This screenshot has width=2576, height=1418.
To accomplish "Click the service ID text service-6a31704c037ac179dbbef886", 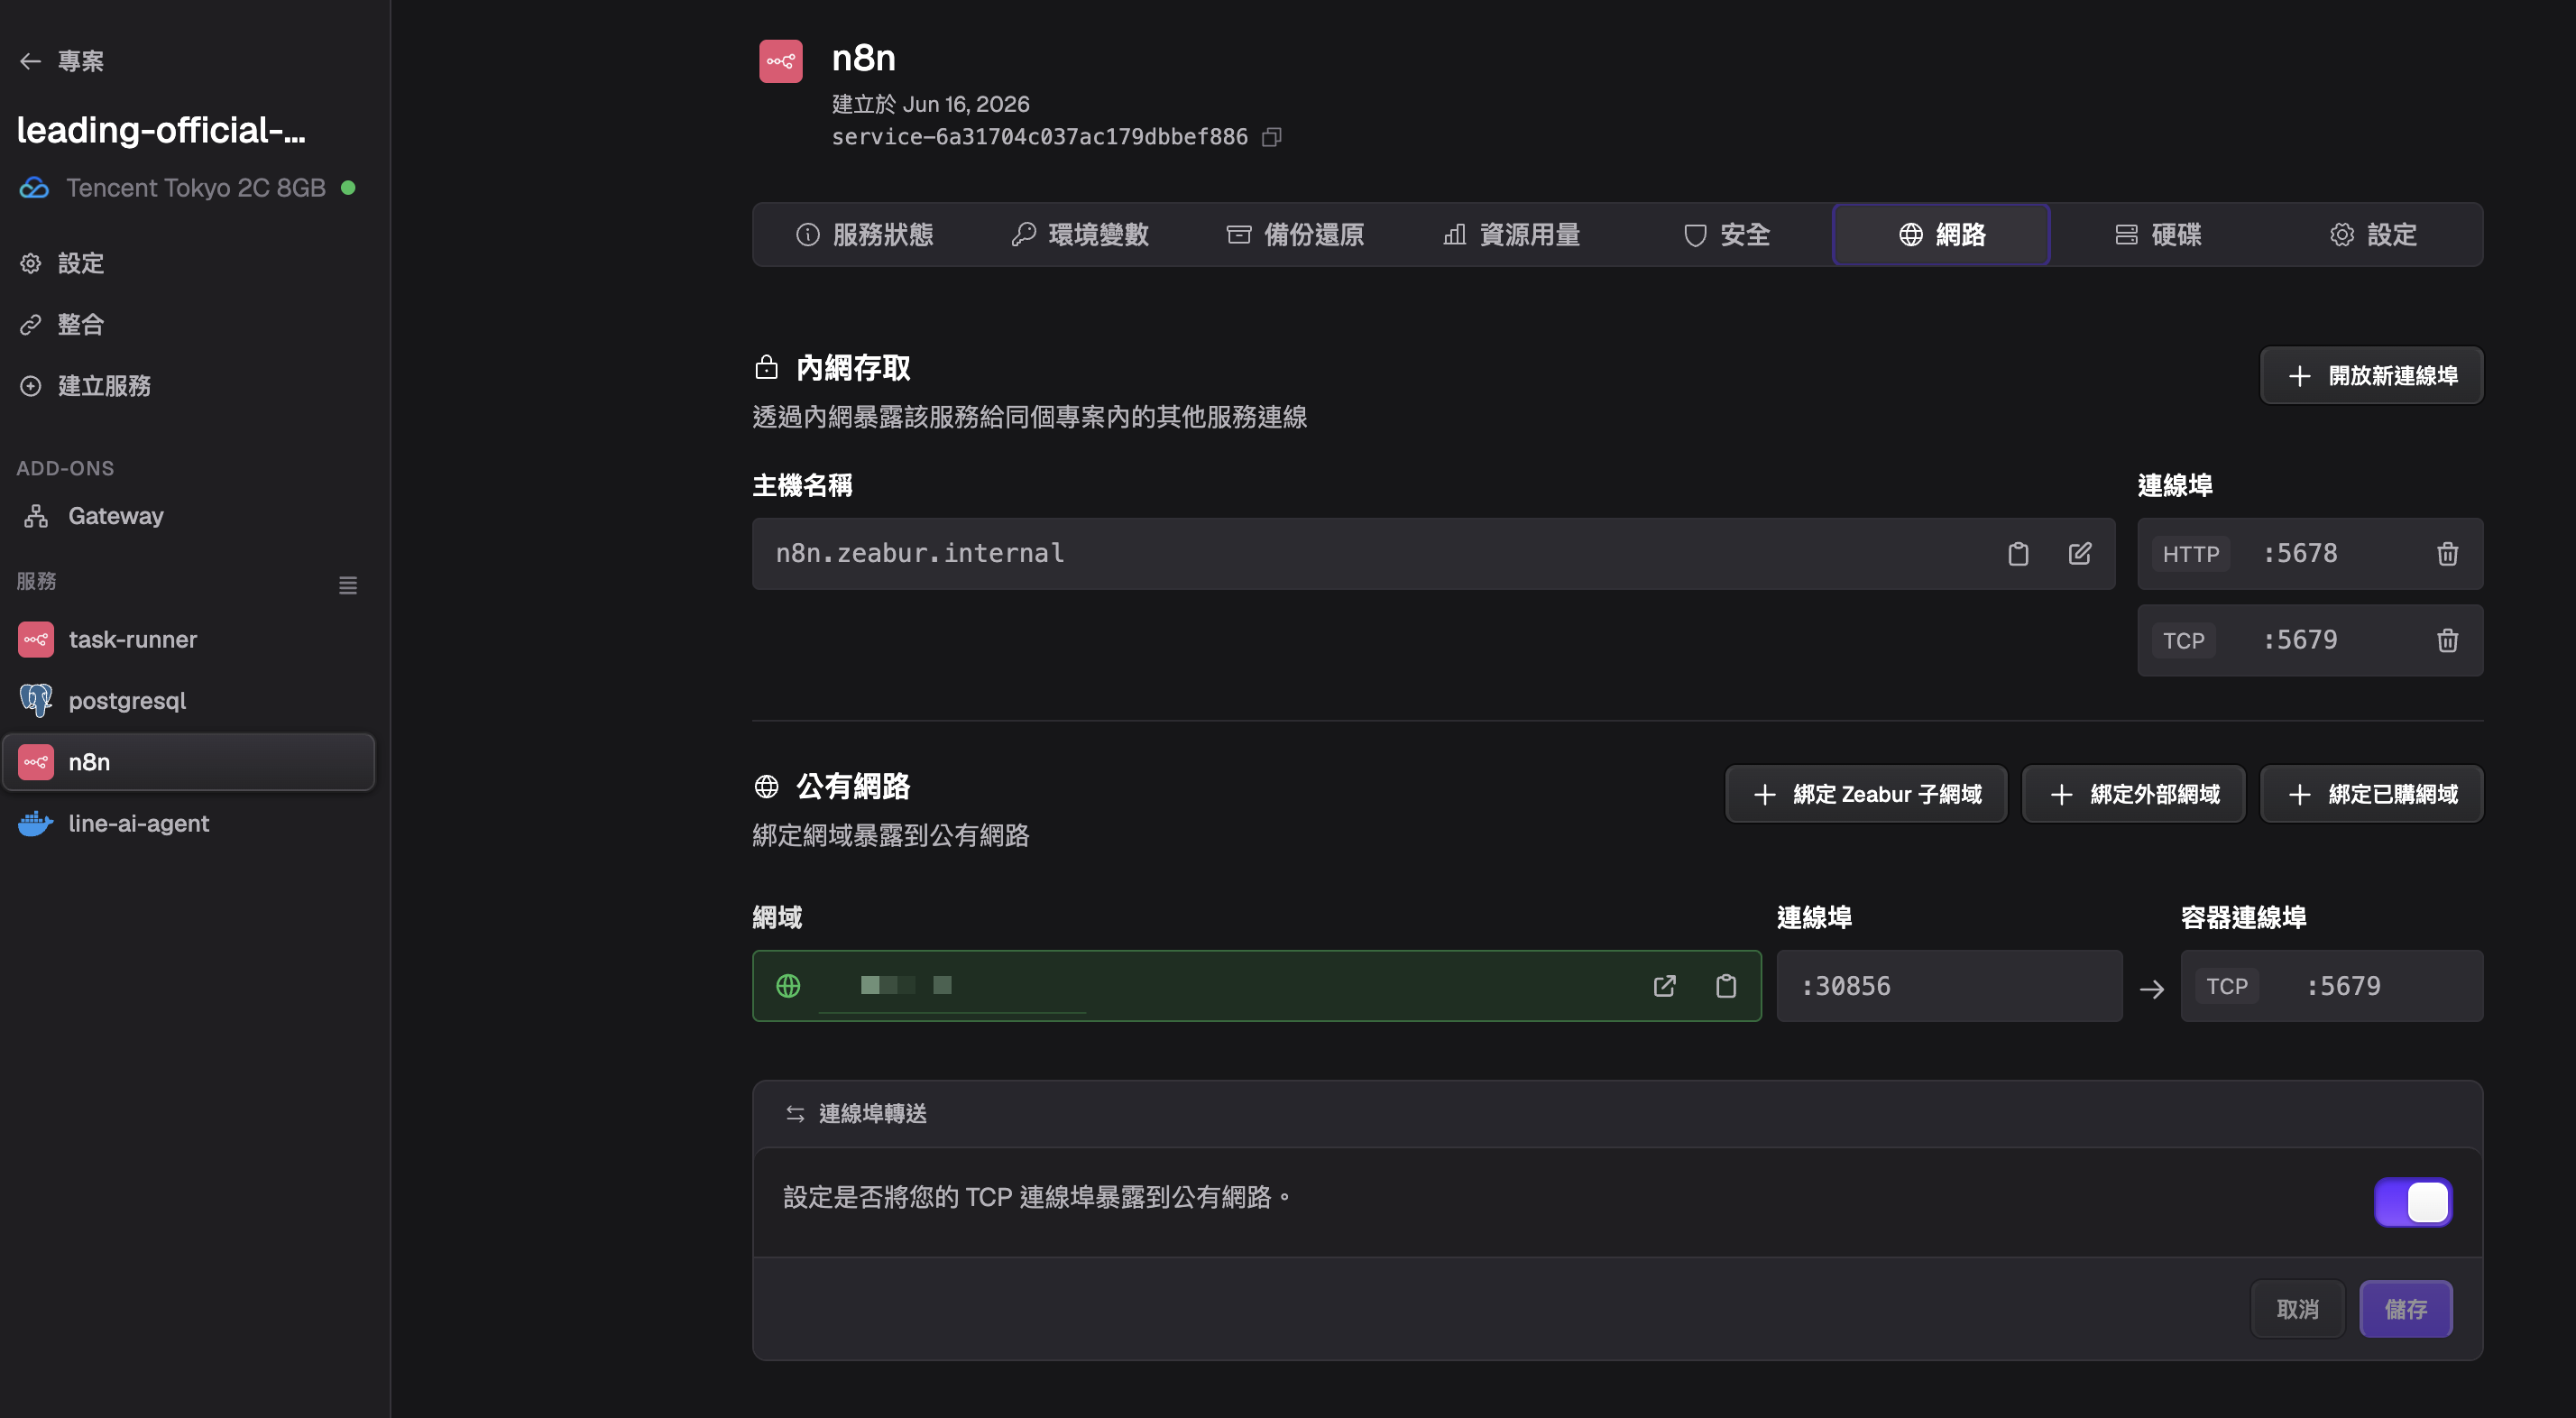I will 1039,137.
